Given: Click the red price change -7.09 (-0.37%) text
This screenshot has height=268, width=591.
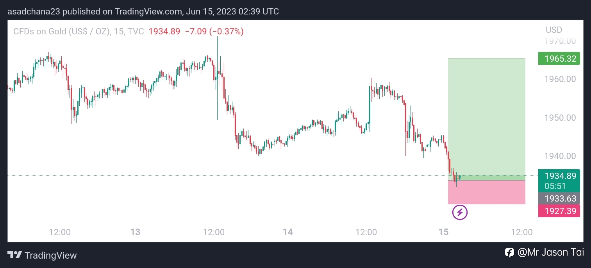Looking at the screenshot, I should coord(214,32).
